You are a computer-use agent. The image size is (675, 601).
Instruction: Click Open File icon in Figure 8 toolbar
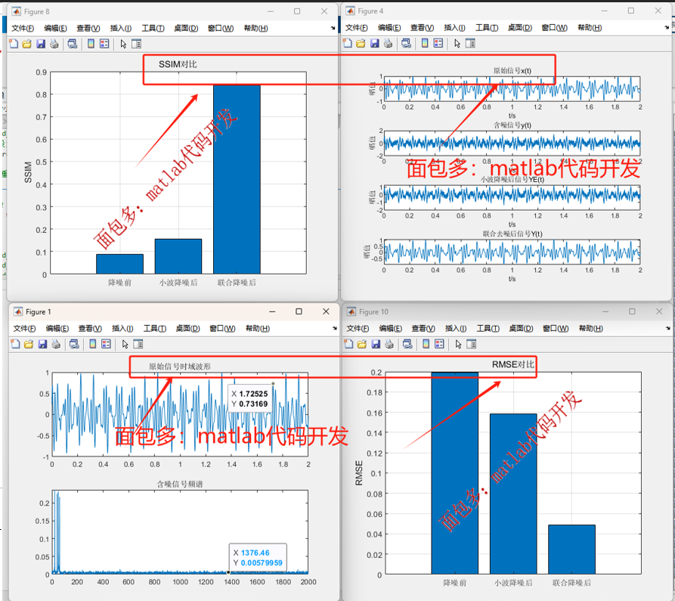click(x=27, y=44)
